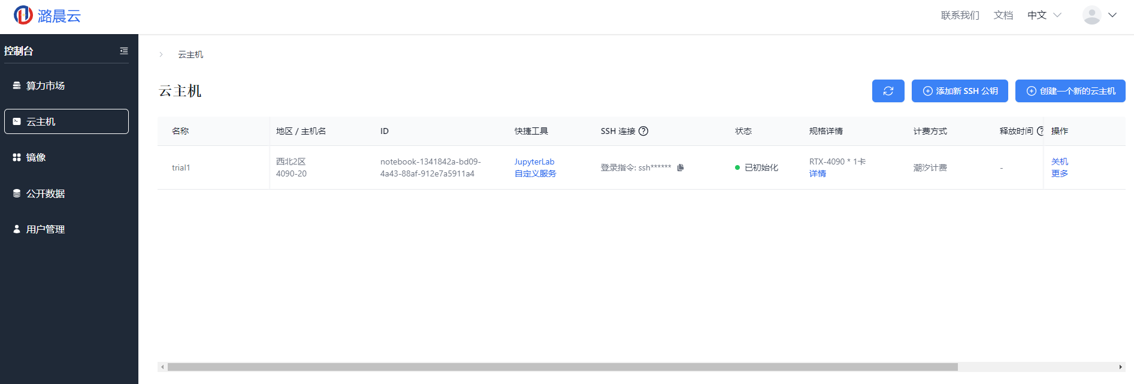The image size is (1134, 384).
Task: Open 用户管理 in the sidebar
Action: tap(45, 229)
